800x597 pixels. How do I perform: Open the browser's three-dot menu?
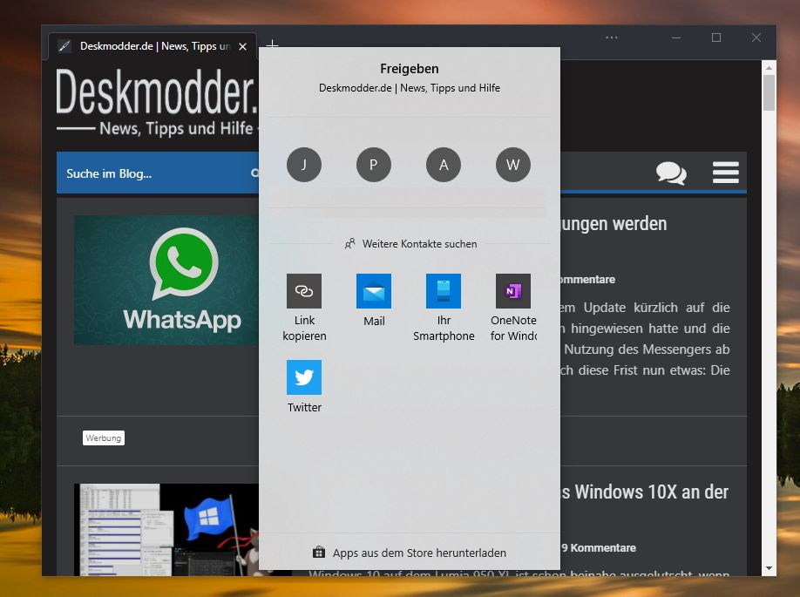coord(611,37)
